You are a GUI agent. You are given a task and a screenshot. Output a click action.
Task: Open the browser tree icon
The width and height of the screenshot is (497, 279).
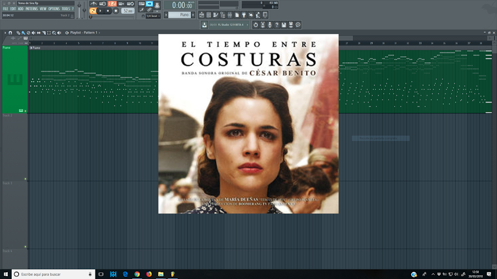tap(223, 15)
